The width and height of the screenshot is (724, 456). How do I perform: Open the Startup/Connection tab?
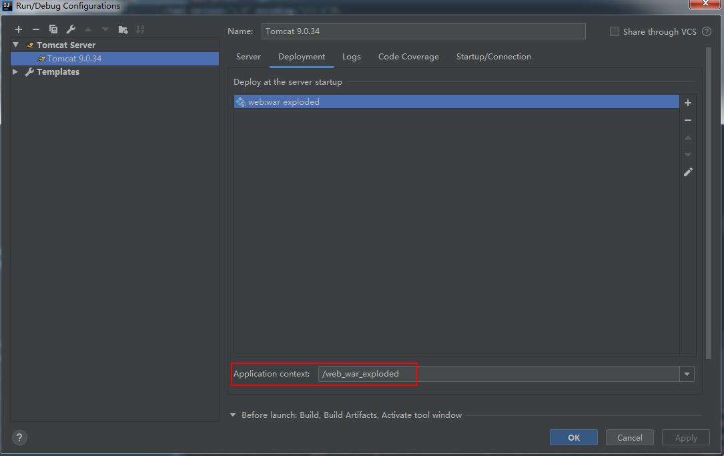pyautogui.click(x=494, y=56)
